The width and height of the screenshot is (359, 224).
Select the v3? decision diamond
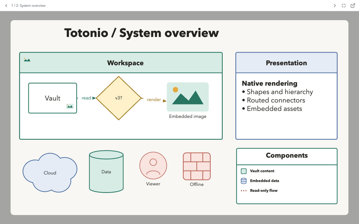pos(119,98)
